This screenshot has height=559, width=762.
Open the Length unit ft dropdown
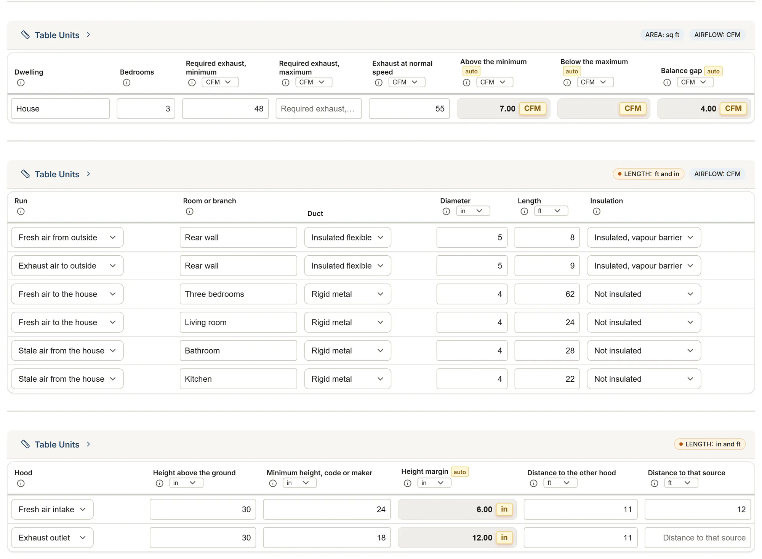(551, 211)
